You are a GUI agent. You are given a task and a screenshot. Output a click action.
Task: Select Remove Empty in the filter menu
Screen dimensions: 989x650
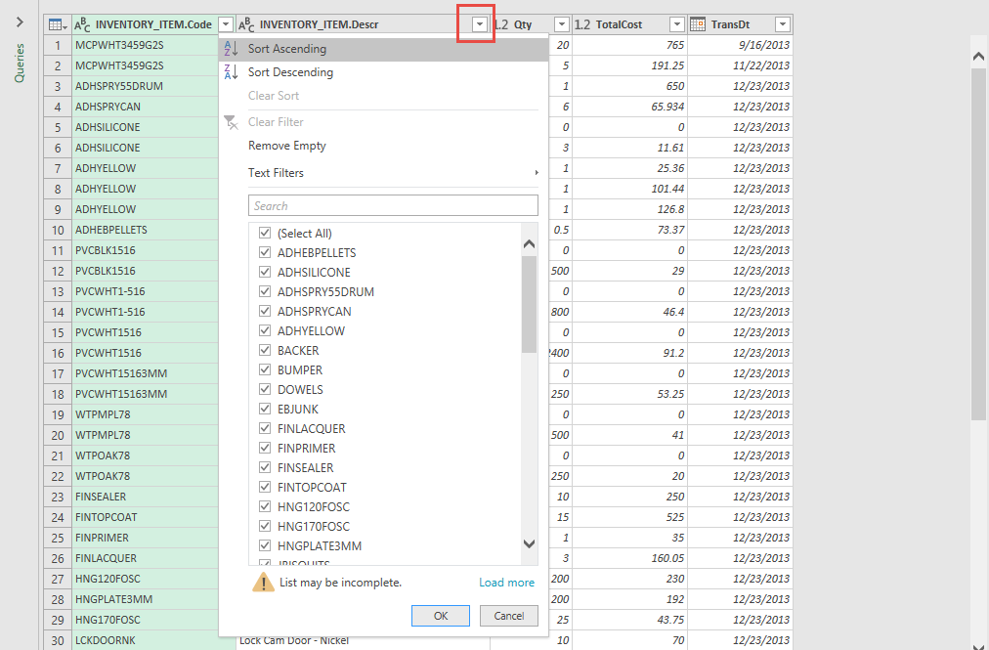286,146
